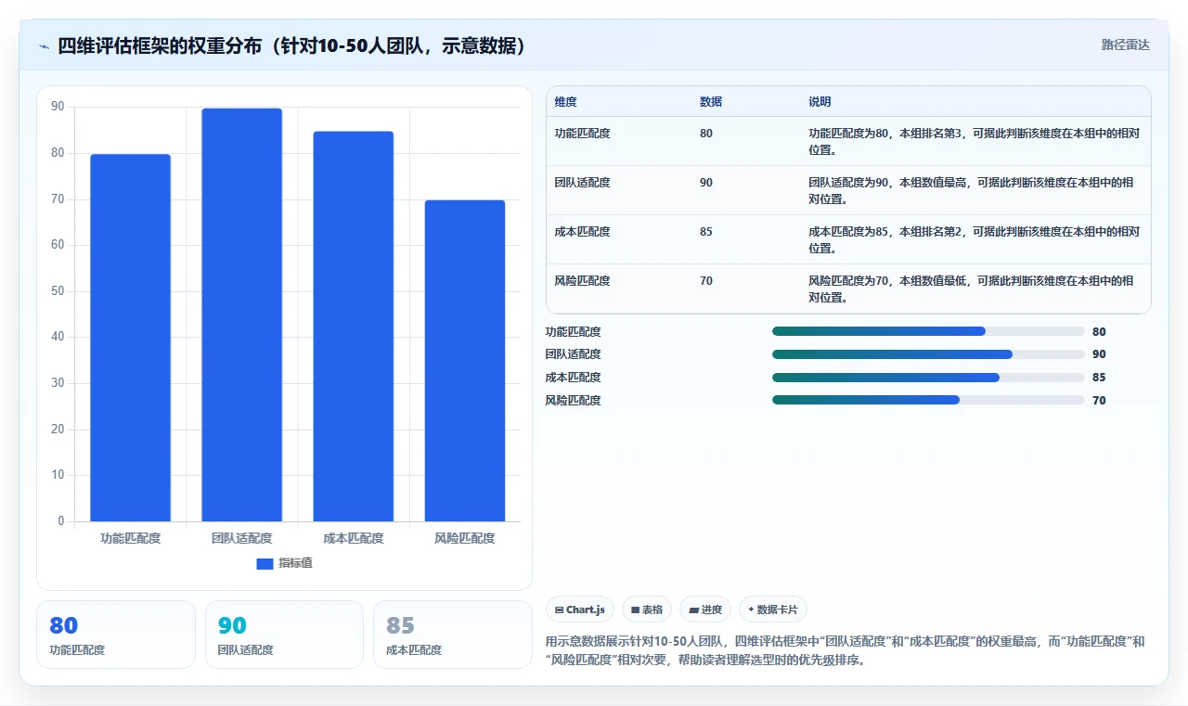Click the 团队适配度 progress bar showing 90
The image size is (1188, 706).
[x=928, y=354]
